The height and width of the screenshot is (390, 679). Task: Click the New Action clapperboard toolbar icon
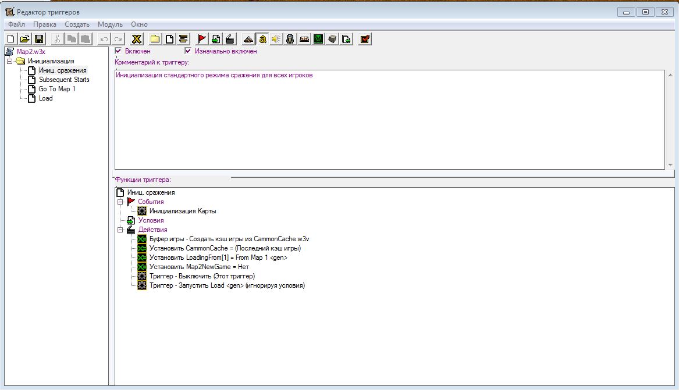coord(230,40)
